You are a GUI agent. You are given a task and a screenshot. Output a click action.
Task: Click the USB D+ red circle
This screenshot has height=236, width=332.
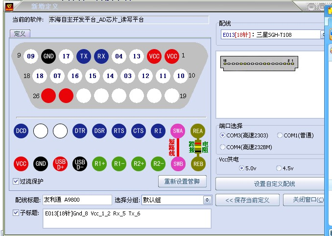(60, 164)
